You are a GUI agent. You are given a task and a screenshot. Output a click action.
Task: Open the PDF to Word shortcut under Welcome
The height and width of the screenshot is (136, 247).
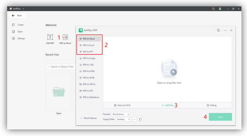coord(65,39)
